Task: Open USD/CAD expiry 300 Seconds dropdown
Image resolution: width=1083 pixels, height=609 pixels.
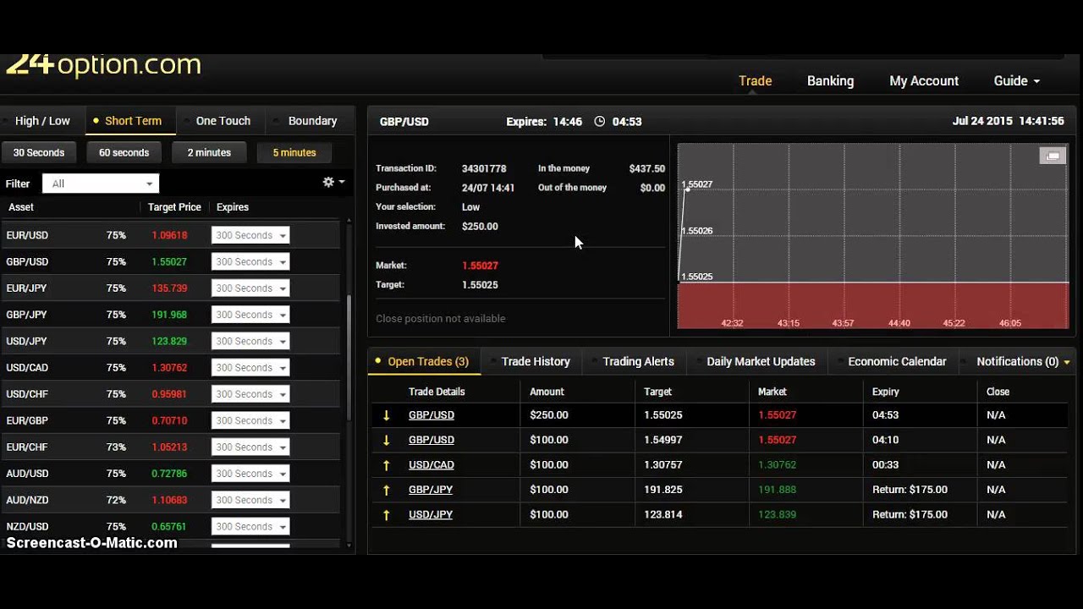Action: (250, 368)
